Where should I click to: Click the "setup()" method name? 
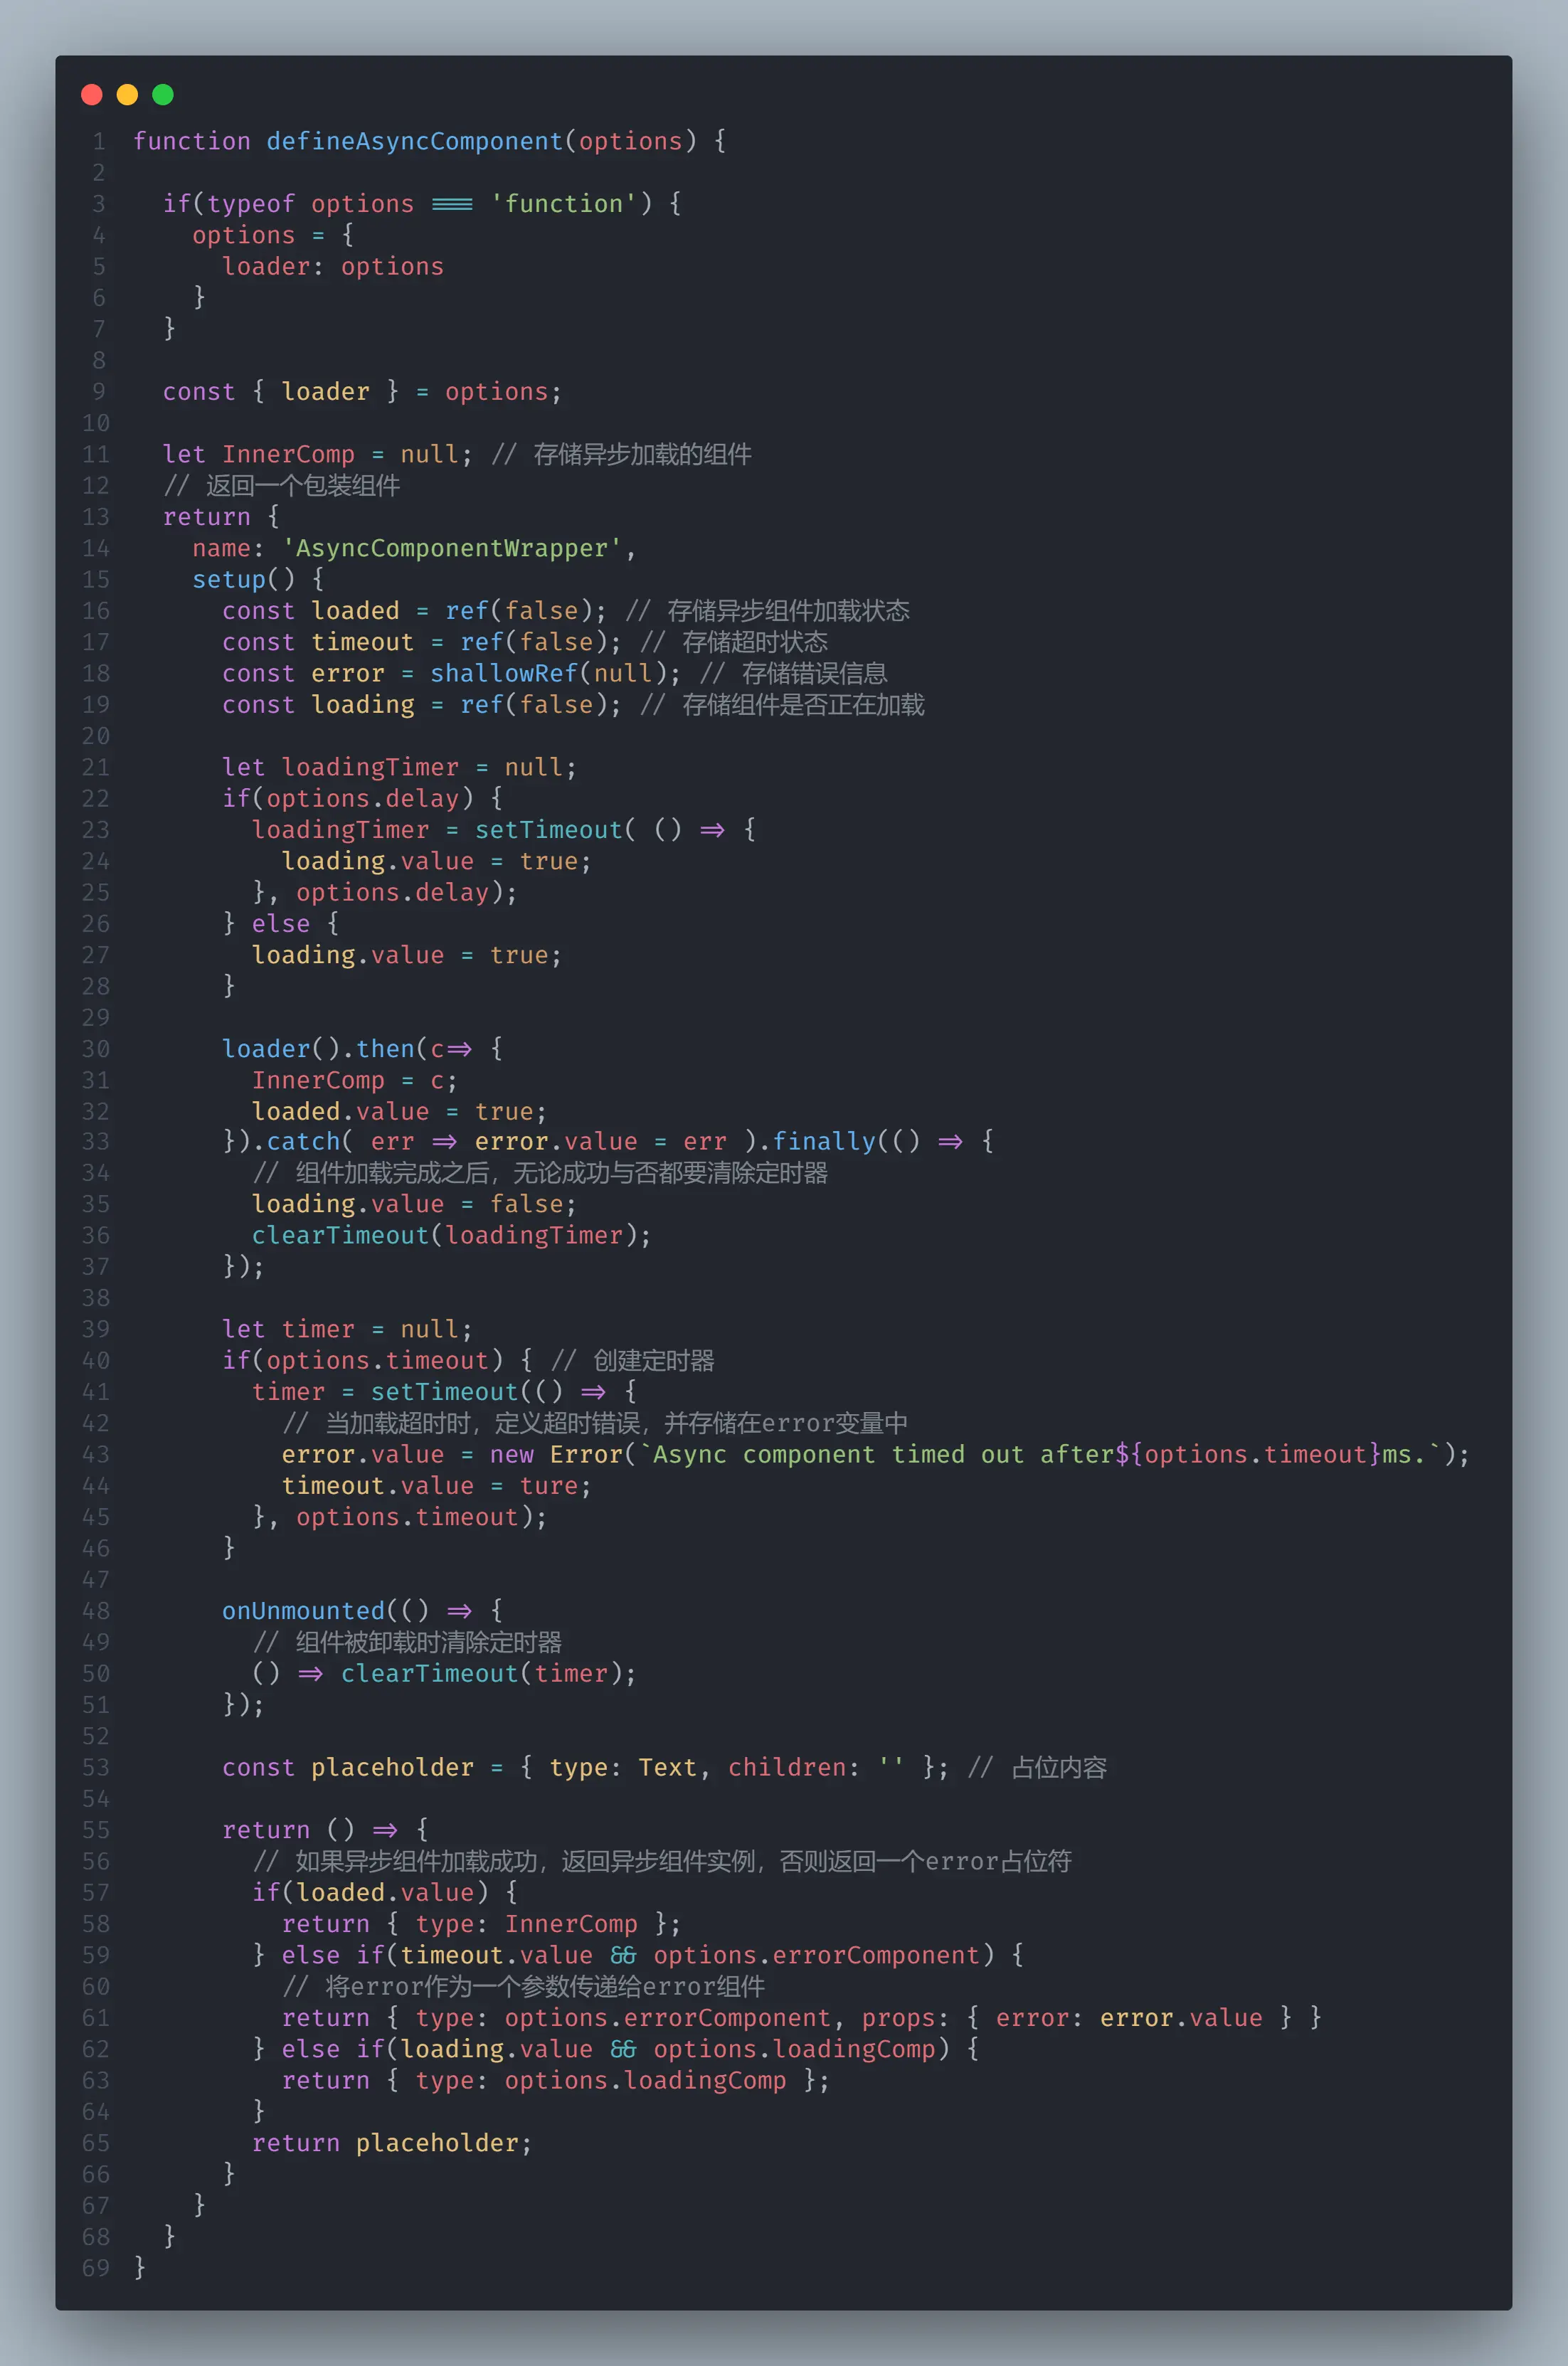pos(243,579)
